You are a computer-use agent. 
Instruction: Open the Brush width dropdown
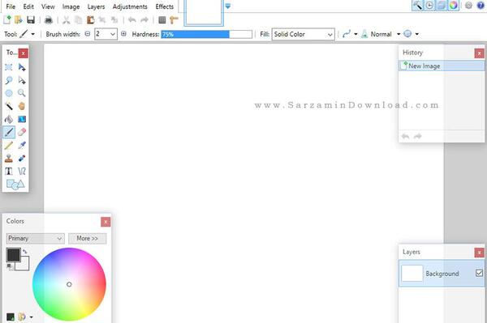point(106,34)
